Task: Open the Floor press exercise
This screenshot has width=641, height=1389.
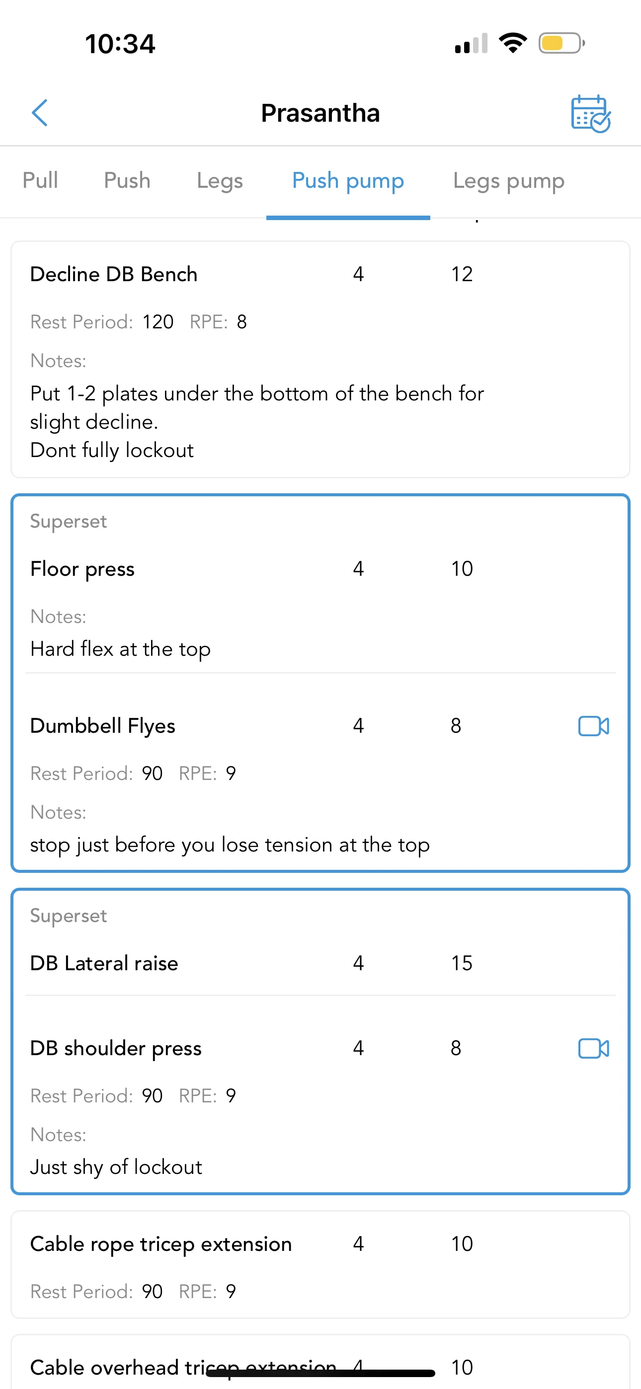Action: 82,569
